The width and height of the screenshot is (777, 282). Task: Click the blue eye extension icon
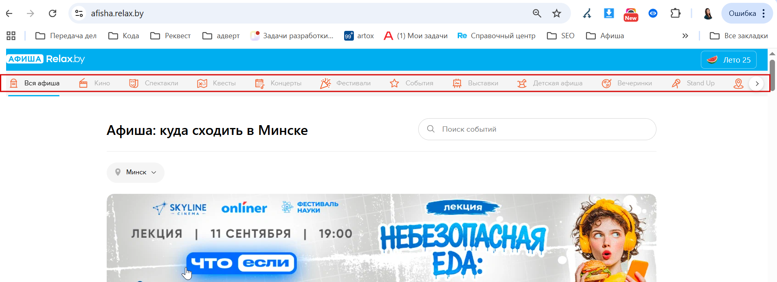click(x=653, y=13)
